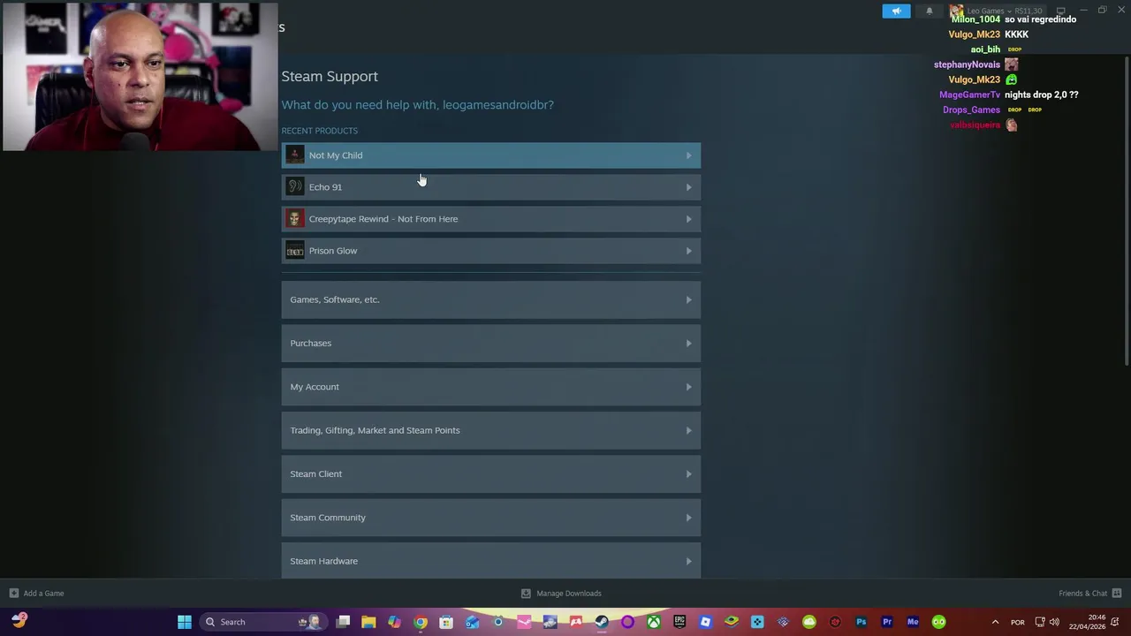Open Steam announcements megaphone button
The width and height of the screenshot is (1131, 636).
[x=896, y=11]
